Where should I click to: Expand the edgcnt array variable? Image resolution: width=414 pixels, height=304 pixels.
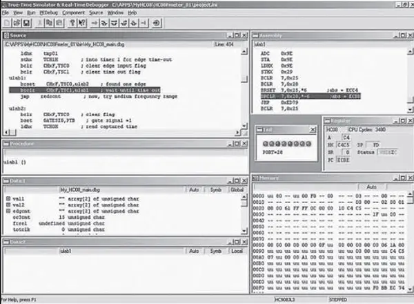(x=8, y=211)
